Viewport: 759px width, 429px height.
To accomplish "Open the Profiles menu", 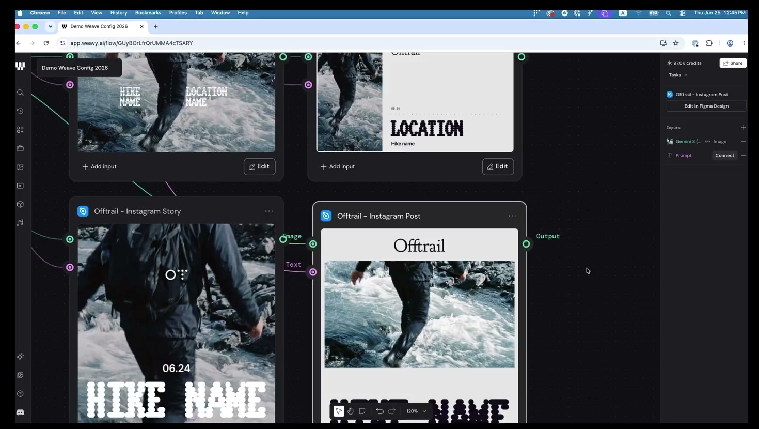I will tap(178, 13).
